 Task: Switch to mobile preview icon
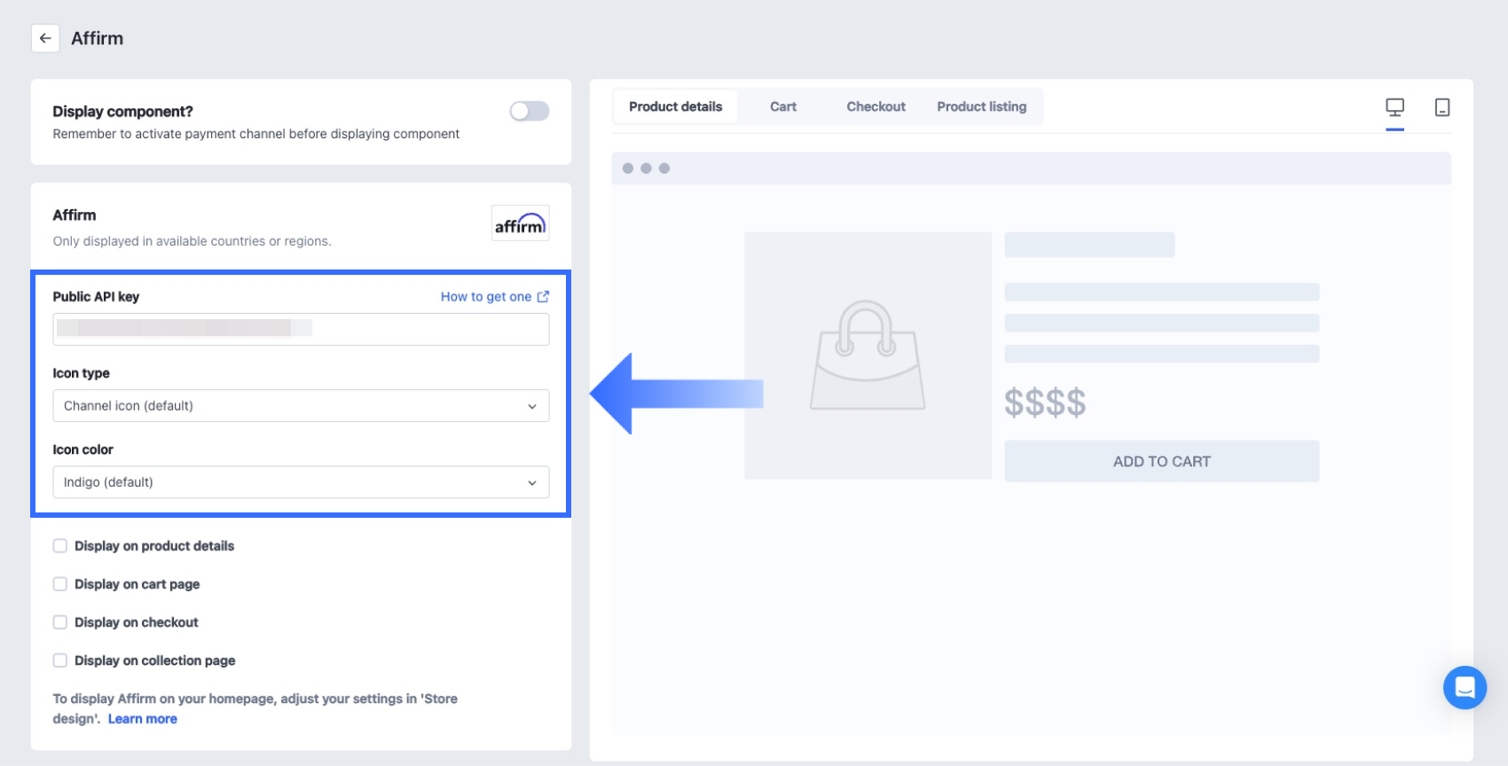pos(1442,107)
